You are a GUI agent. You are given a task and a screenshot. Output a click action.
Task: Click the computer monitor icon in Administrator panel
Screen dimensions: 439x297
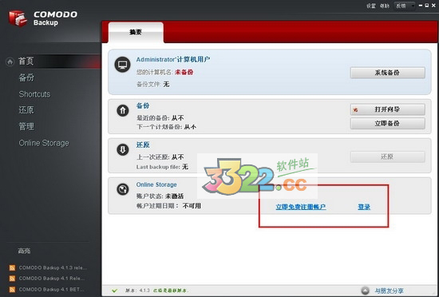tap(122, 65)
